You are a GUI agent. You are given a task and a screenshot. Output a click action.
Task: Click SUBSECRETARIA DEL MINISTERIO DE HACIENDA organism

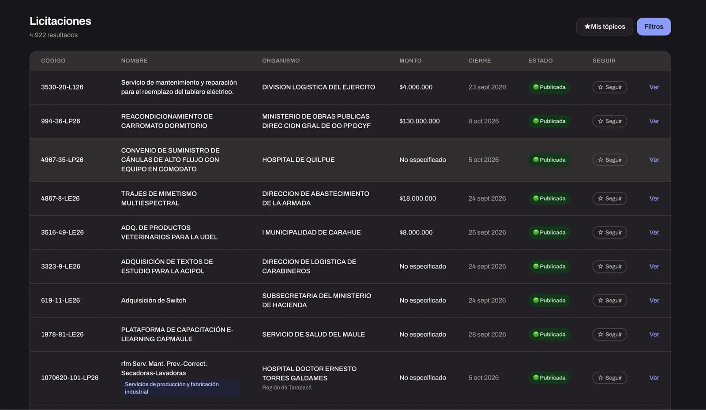click(x=316, y=300)
